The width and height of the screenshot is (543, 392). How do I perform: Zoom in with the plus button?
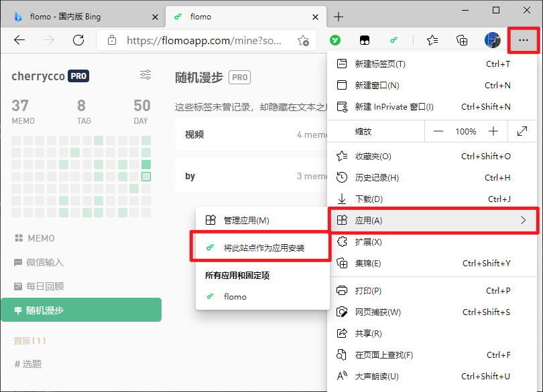493,131
